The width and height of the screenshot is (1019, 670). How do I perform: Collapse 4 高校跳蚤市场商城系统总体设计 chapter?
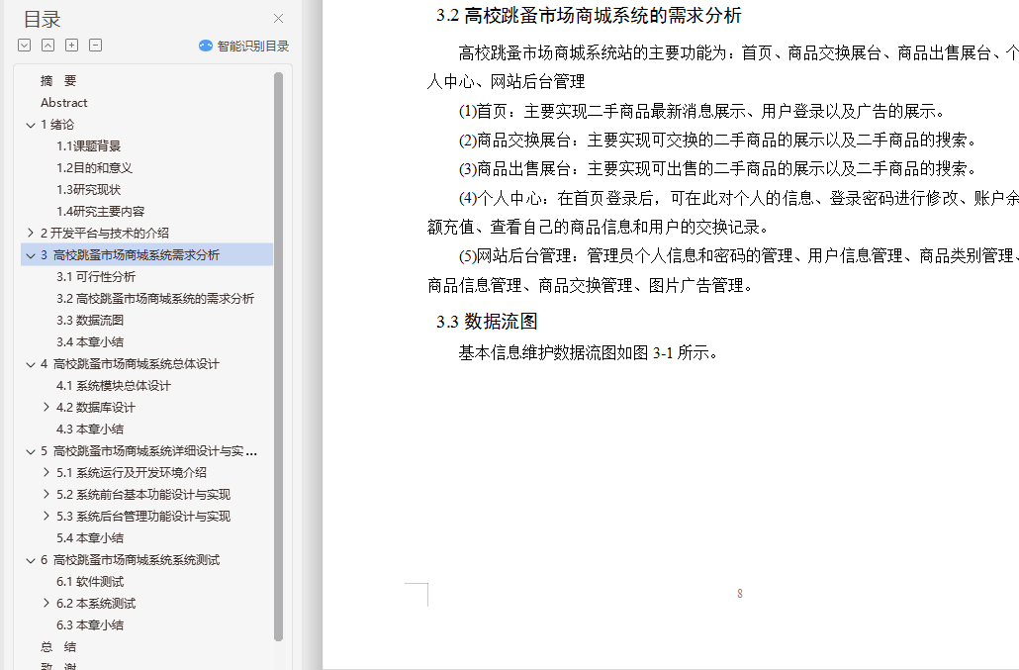[x=31, y=364]
